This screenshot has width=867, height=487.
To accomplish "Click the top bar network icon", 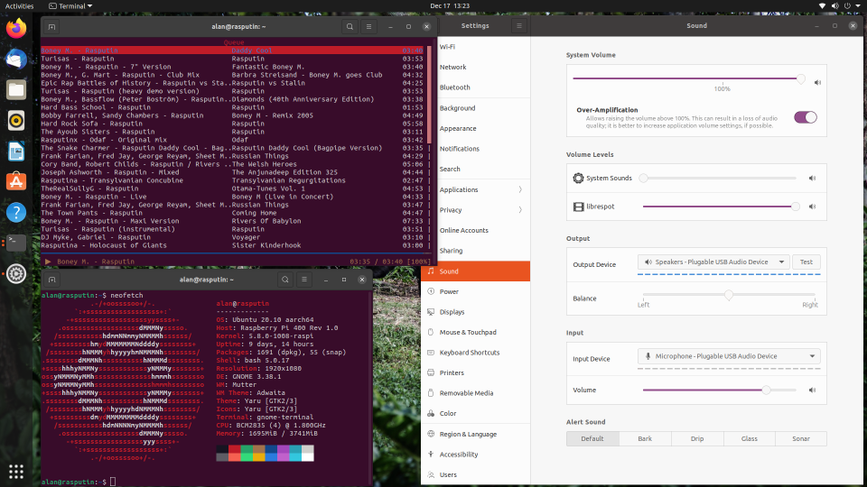I will pyautogui.click(x=822, y=6).
